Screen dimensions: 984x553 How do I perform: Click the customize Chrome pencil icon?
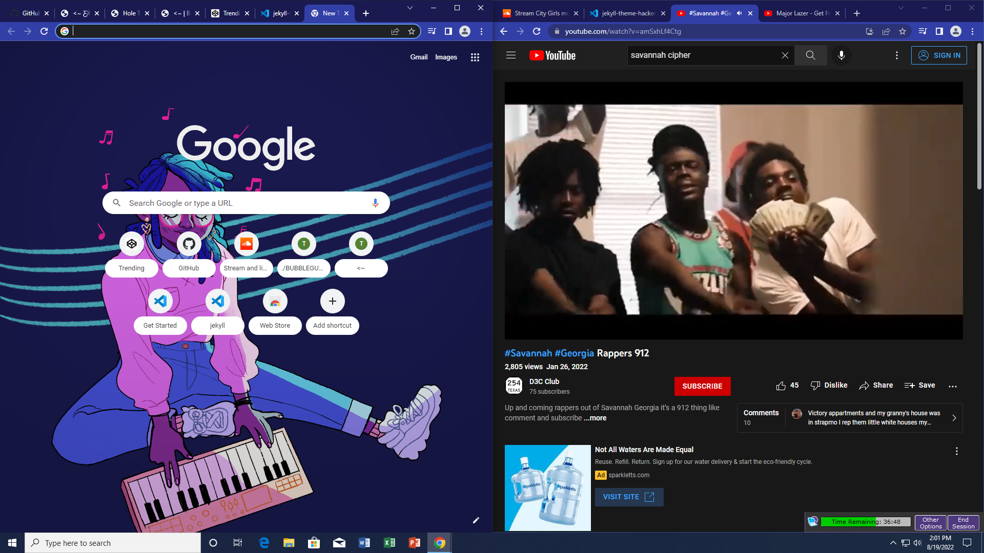(x=476, y=520)
